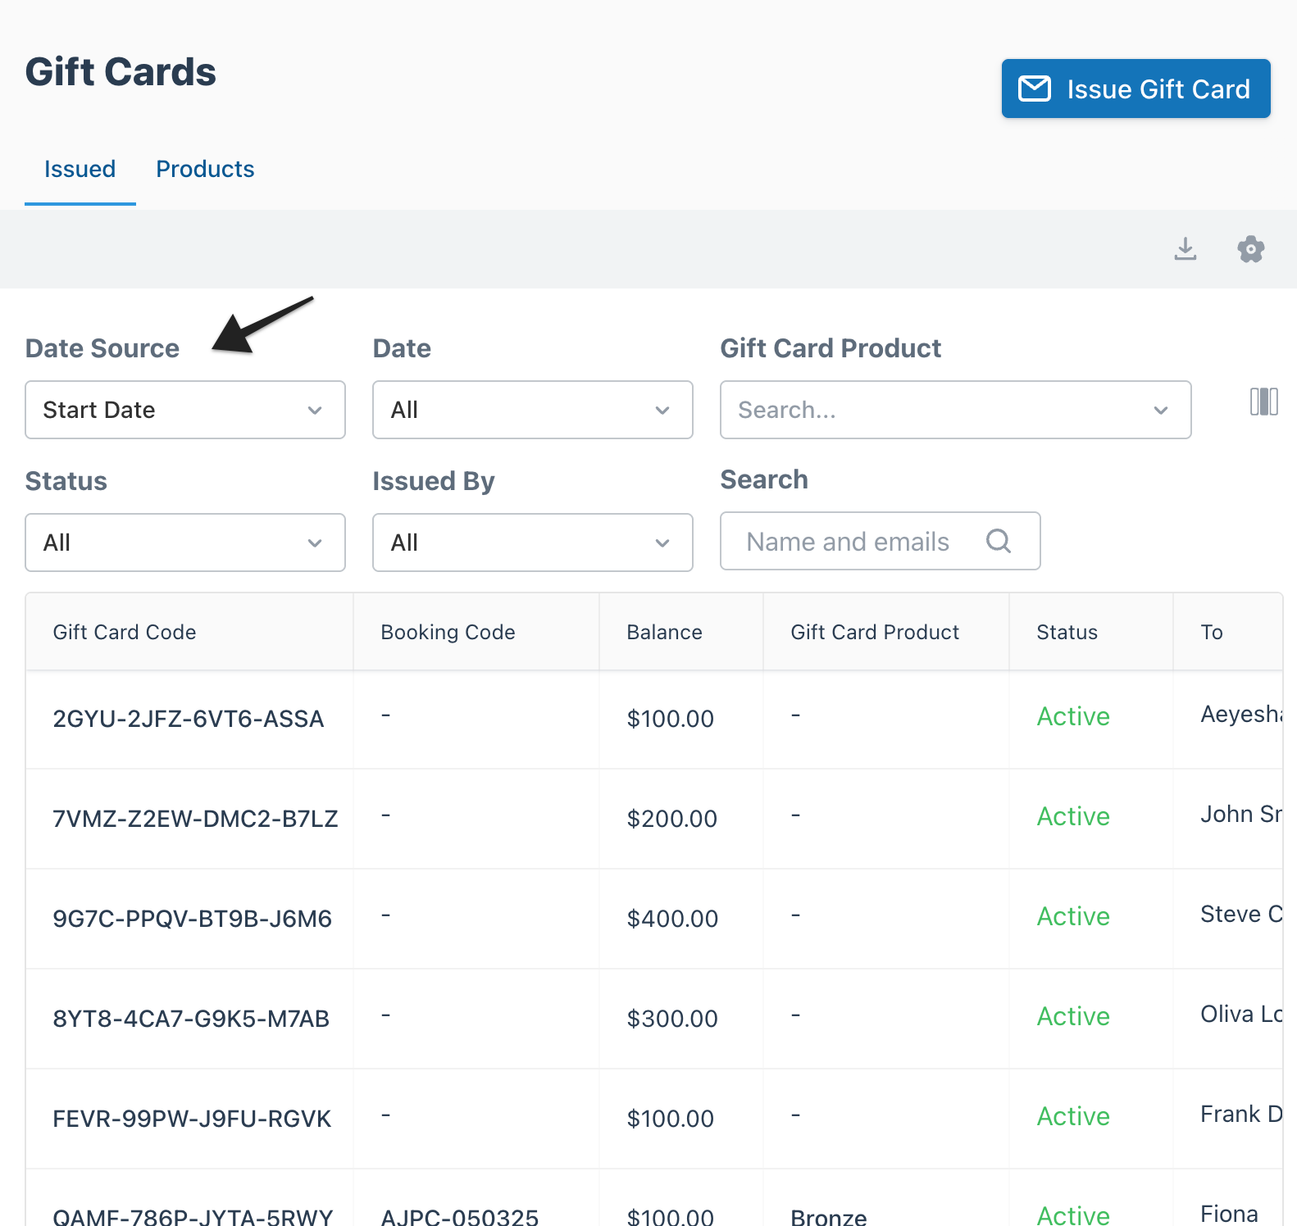Image resolution: width=1297 pixels, height=1226 pixels.
Task: Select gift card code 8YT8-4CA7-G9K5-M7AB
Action: pyautogui.click(x=191, y=1019)
